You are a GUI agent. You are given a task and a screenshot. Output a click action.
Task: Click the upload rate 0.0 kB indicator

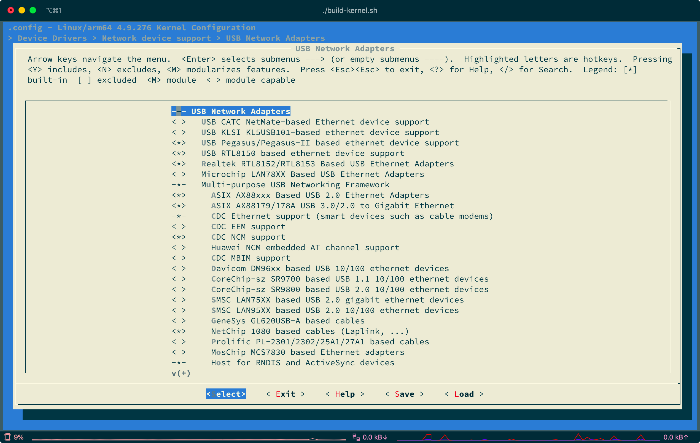[x=675, y=437]
